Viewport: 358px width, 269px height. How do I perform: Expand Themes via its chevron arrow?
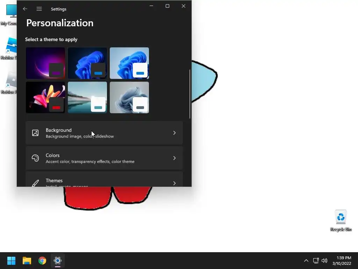tap(174, 183)
